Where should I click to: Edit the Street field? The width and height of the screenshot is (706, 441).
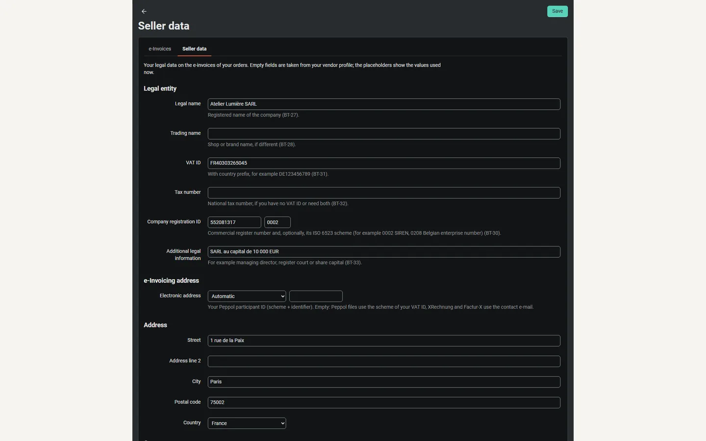[x=384, y=341]
